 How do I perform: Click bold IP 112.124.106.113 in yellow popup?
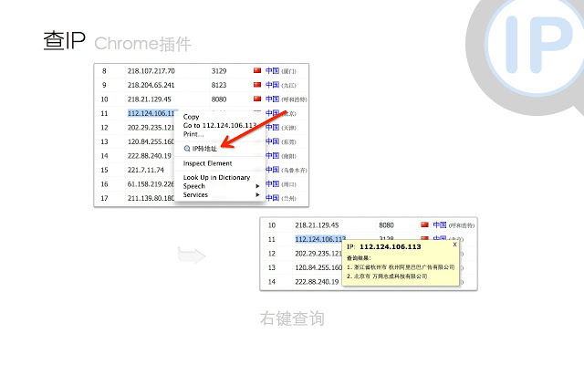[391, 246]
